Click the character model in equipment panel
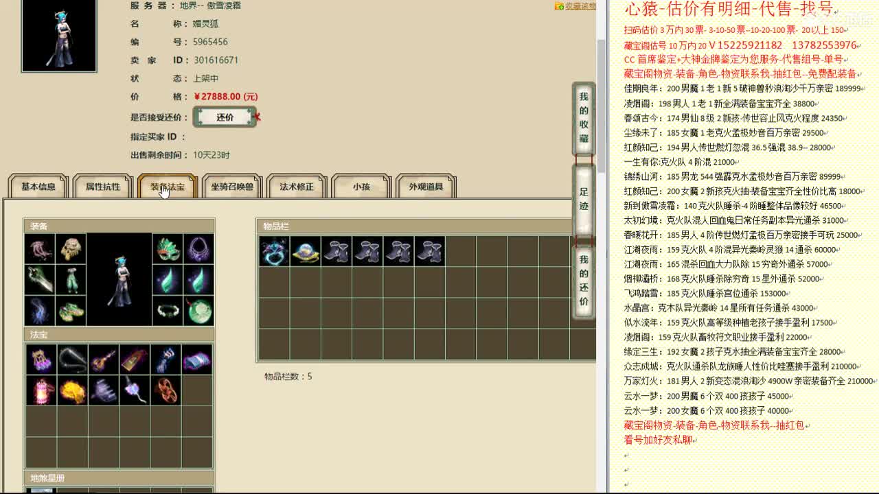 [x=119, y=280]
